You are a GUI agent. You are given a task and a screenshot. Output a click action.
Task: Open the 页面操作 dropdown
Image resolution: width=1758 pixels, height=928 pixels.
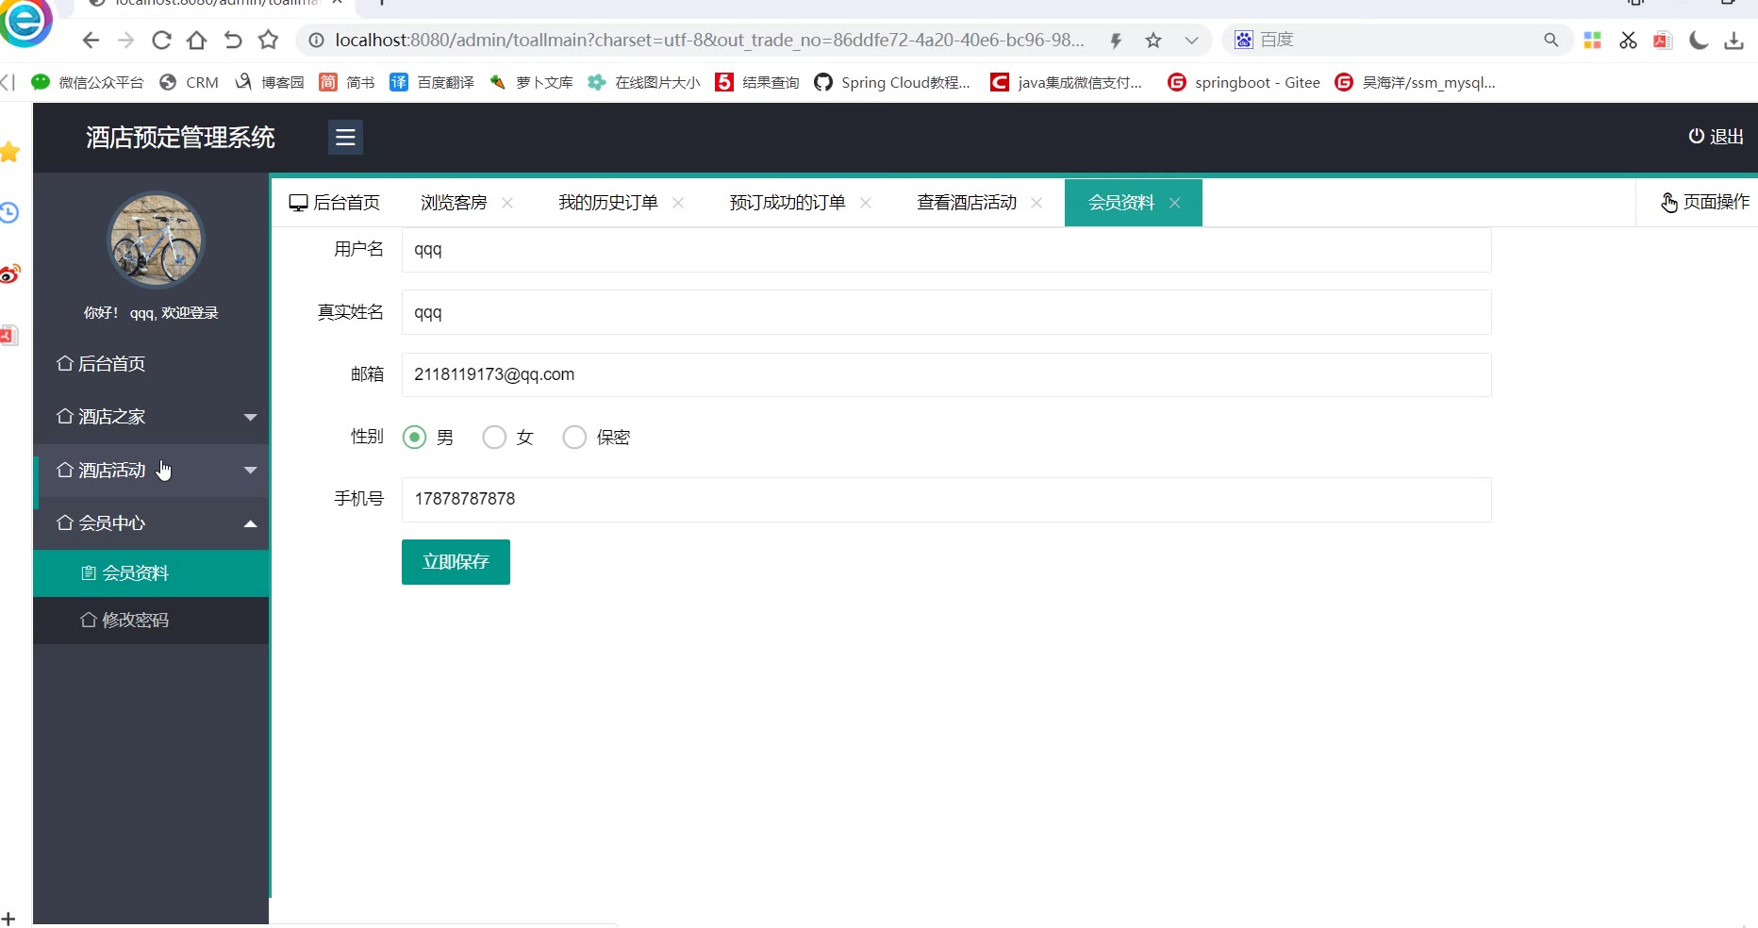(1705, 202)
